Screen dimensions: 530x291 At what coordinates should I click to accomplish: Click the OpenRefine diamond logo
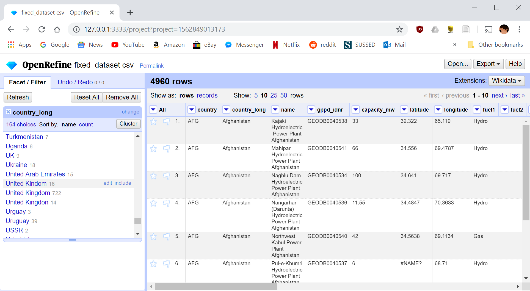(12, 65)
